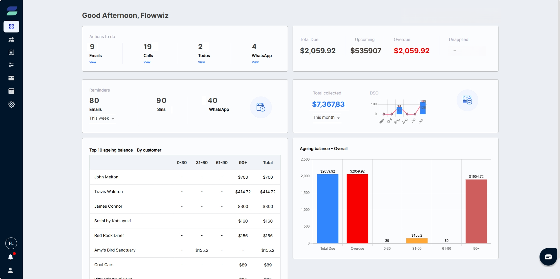Open the calendar schedule icon in sidebar
The image size is (560, 279).
[x=11, y=91]
